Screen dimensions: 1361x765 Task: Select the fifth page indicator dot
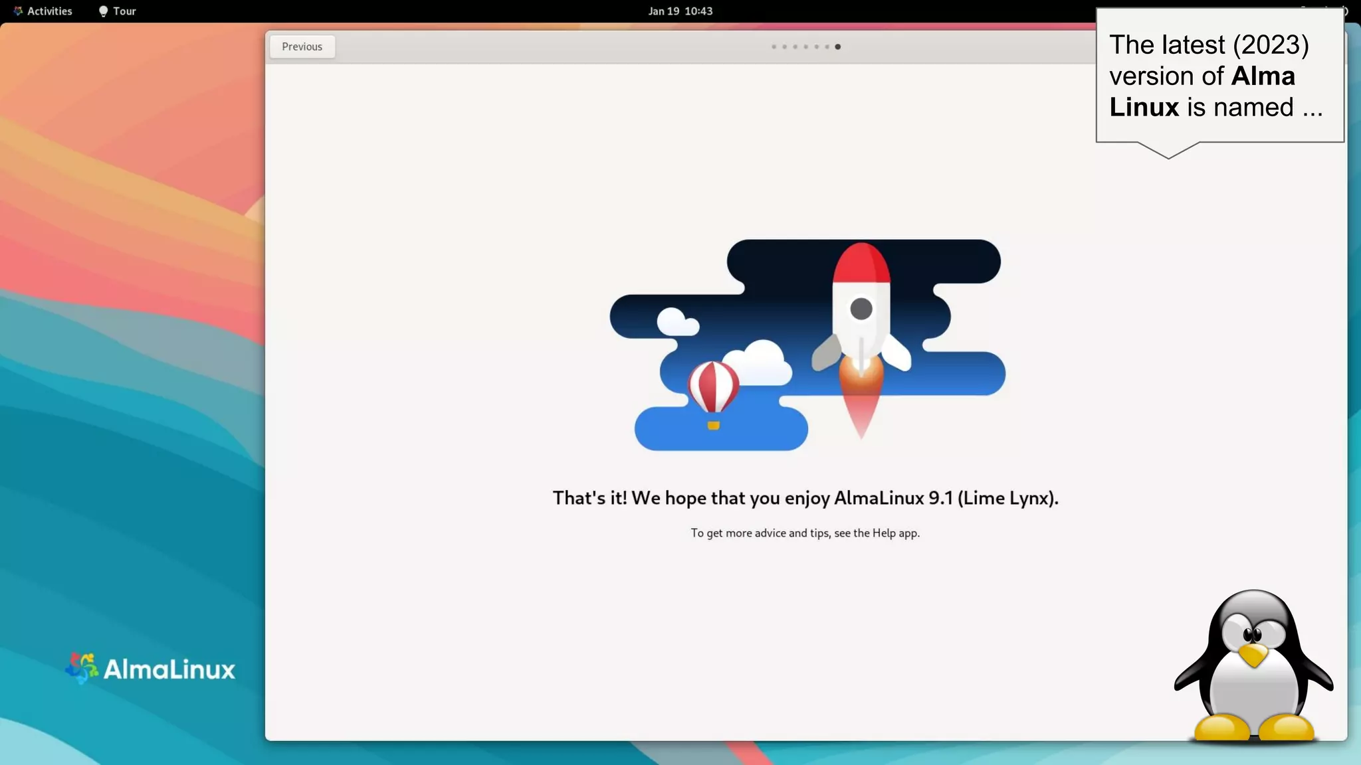point(816,47)
